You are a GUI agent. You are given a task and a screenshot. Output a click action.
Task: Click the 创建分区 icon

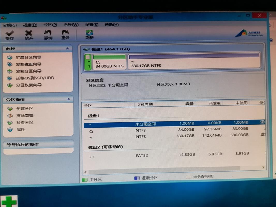10,109
